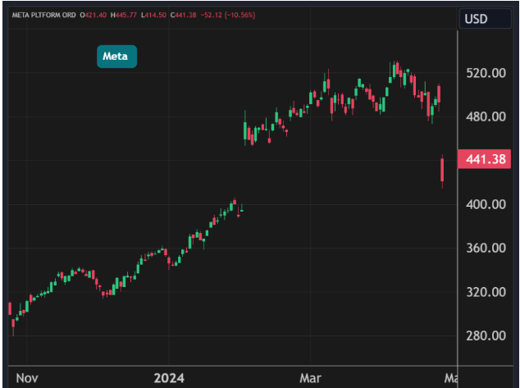Click the Mar date axis label
520x388 pixels.
point(310,378)
